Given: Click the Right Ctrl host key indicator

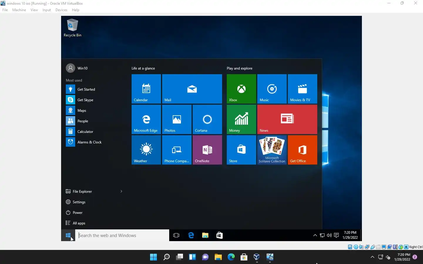Looking at the screenshot, I should (416, 247).
